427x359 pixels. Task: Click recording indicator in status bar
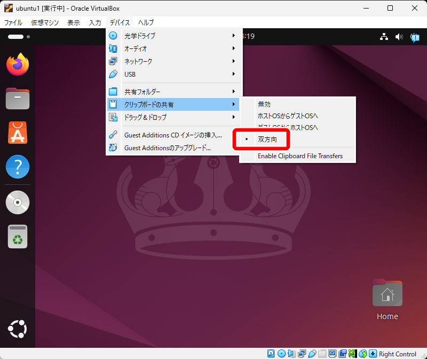pyautogui.click(x=342, y=354)
